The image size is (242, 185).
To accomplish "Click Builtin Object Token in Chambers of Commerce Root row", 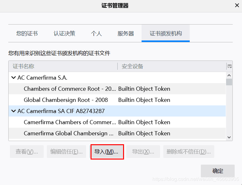I will (x=144, y=89).
